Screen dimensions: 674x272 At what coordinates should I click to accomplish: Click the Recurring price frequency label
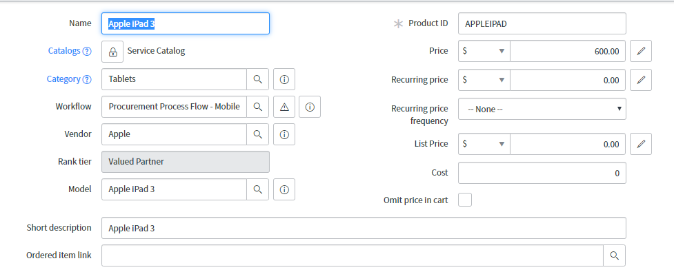click(419, 115)
